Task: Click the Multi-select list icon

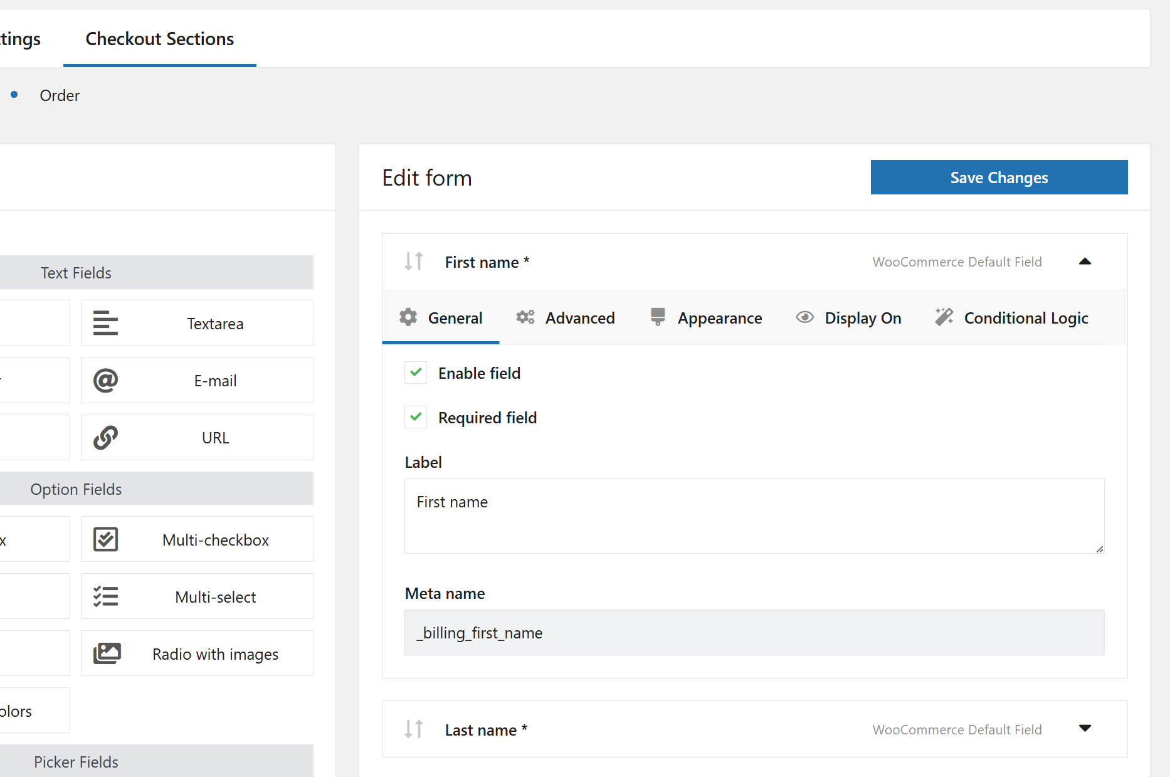Action: coord(105,596)
